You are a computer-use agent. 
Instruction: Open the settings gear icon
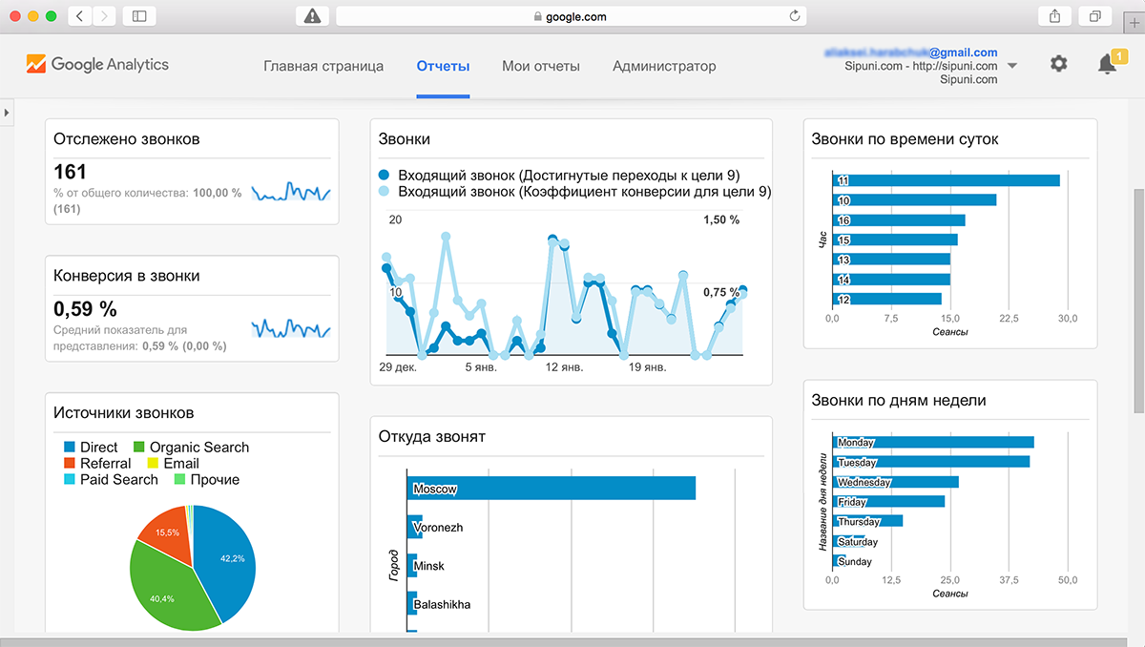pyautogui.click(x=1058, y=64)
